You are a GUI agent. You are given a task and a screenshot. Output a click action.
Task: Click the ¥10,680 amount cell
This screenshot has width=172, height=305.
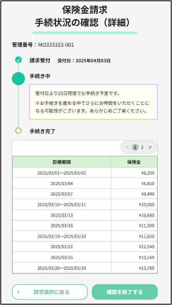[x=134, y=215]
